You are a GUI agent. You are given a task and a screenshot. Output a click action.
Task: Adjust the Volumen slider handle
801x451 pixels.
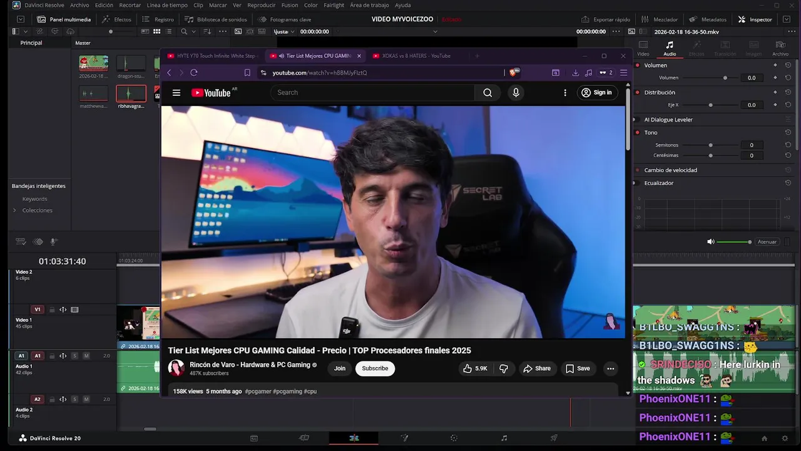coord(725,78)
